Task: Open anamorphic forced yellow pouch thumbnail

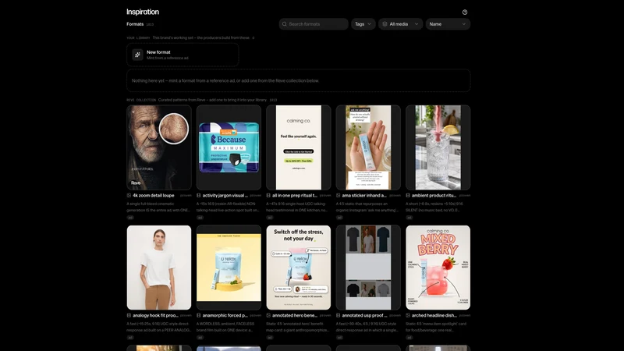Action: [x=229, y=268]
